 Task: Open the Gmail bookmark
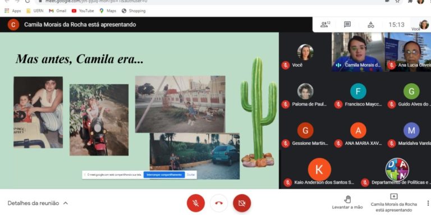[57, 11]
